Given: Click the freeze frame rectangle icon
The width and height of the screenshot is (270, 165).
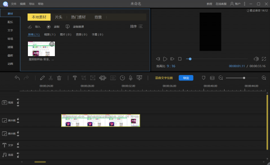Looking at the screenshot, I should 113,78.
